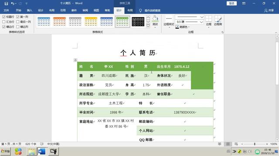Apply the blue table style thumbnail
279x156 pixels.
pos(44,22)
